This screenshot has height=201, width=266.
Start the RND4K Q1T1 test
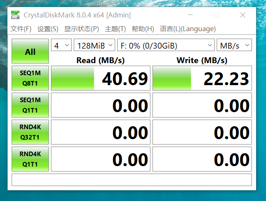(30, 159)
